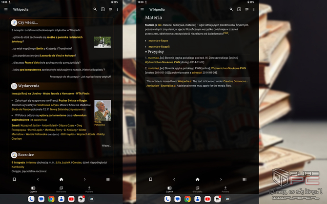This screenshot has width=327, height=204.
Task: Open link materia w fizyce
Action: point(158,41)
